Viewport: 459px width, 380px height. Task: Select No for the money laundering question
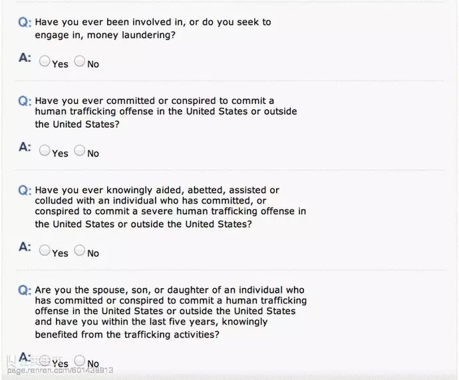(x=79, y=61)
